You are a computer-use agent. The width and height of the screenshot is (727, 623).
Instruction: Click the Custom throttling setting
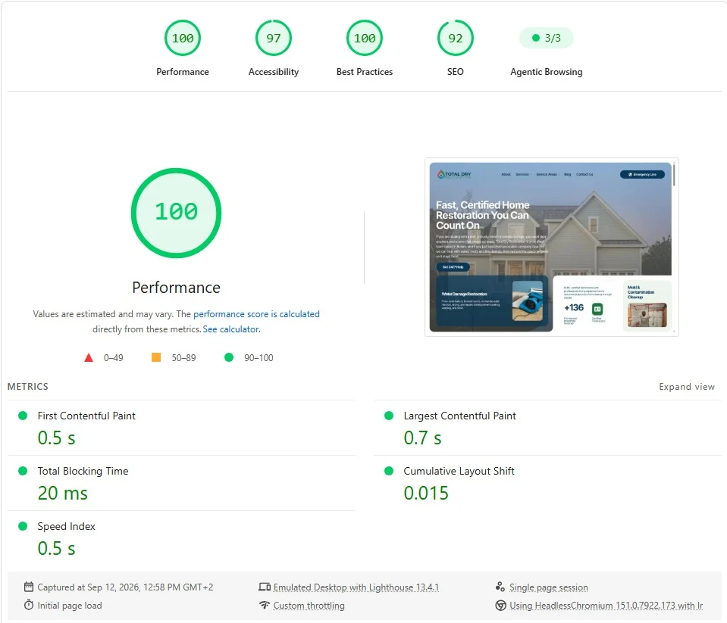tap(309, 606)
